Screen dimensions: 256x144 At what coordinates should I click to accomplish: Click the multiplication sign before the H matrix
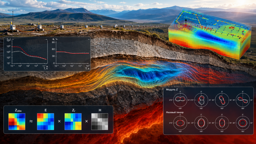(86, 121)
